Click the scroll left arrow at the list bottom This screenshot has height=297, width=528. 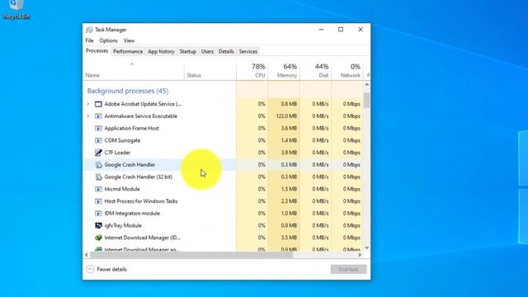(87, 255)
